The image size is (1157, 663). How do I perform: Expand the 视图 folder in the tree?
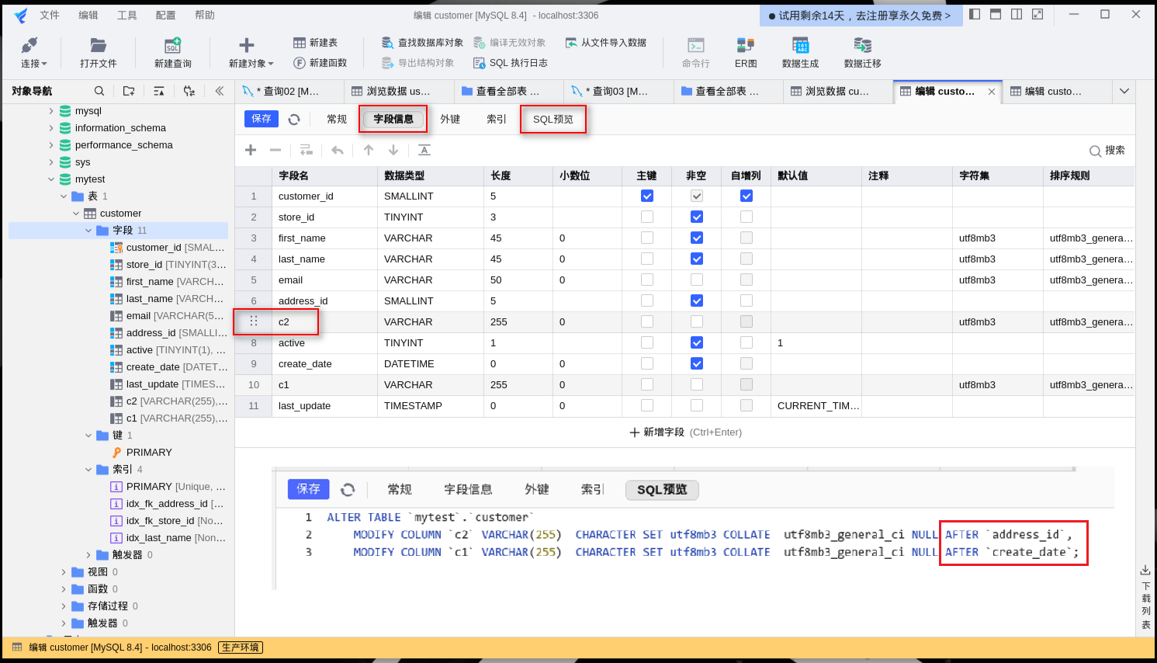click(63, 571)
